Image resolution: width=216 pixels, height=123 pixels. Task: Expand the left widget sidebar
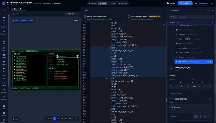[5, 10]
